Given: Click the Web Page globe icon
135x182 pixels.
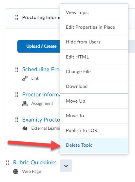Looking at the screenshot, I should coord(16,172).
